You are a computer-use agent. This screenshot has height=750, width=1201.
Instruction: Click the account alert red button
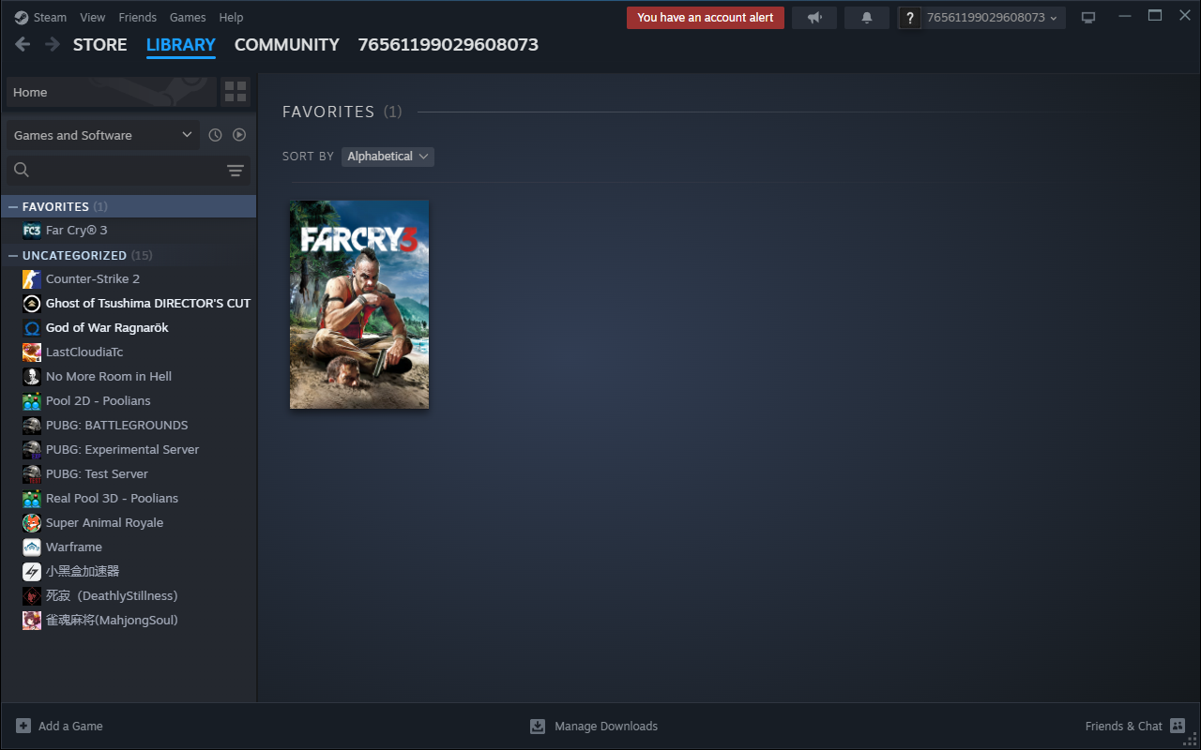[706, 18]
